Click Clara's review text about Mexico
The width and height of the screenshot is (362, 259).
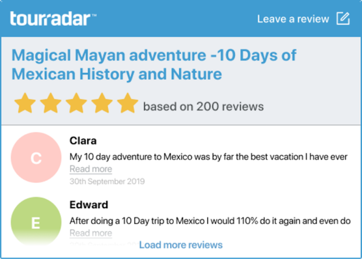point(208,157)
